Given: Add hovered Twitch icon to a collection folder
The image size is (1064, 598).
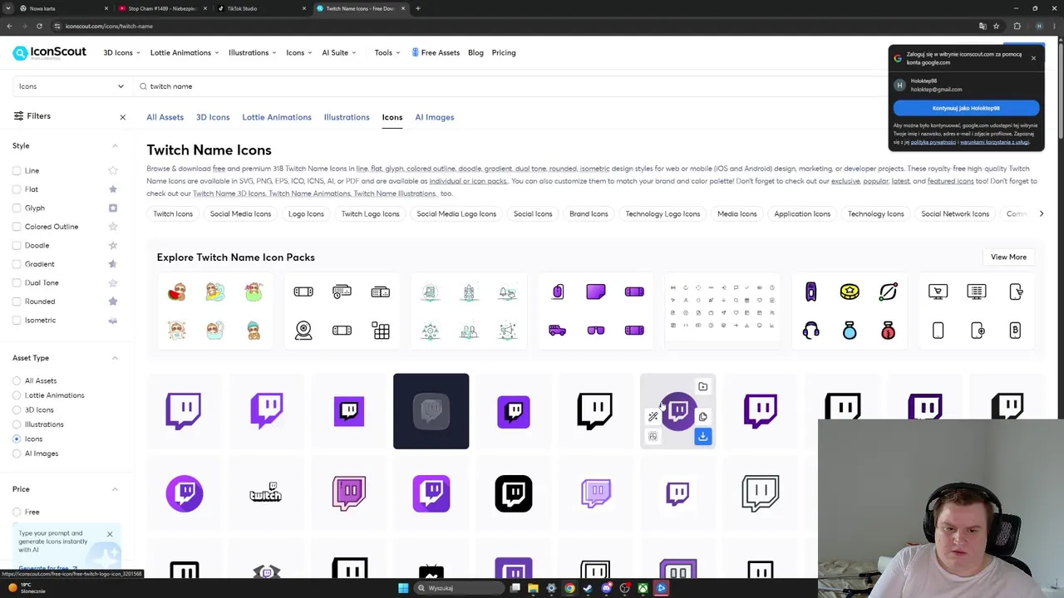Looking at the screenshot, I should (702, 386).
